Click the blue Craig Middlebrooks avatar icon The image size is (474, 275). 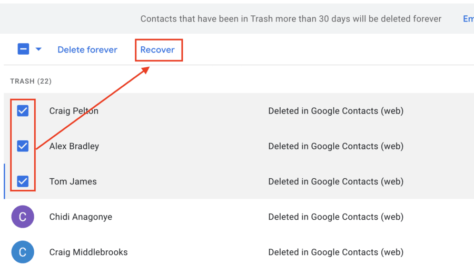tap(23, 252)
